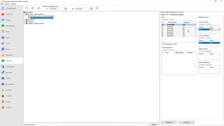
Task: Select the Вт. row in days table
Action: pos(179,36)
